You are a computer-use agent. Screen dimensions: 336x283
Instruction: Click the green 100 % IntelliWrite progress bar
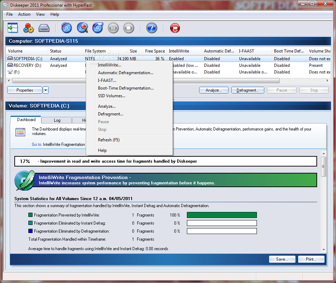tap(222, 215)
